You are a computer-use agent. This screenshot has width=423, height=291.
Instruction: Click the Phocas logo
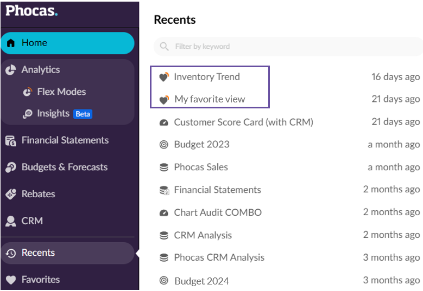click(31, 10)
